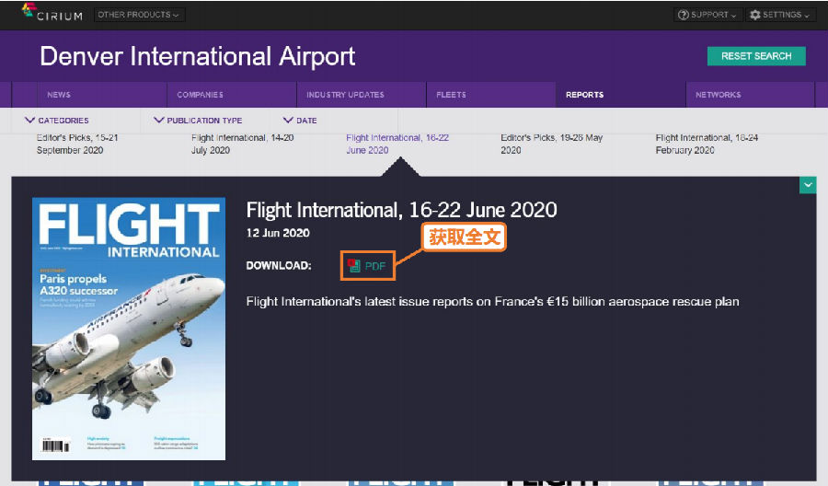The image size is (828, 486).
Task: Click the Cirium logo icon
Action: click(29, 12)
